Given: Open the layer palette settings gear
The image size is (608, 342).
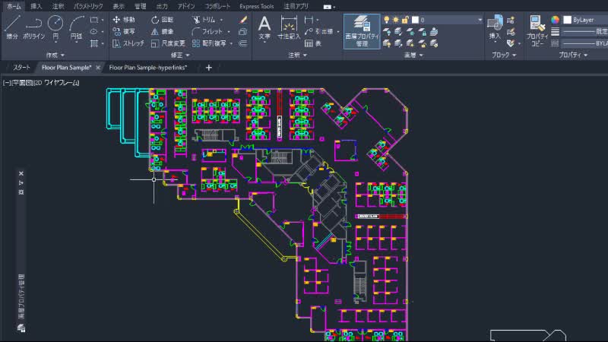Looking at the screenshot, I should pos(21,192).
